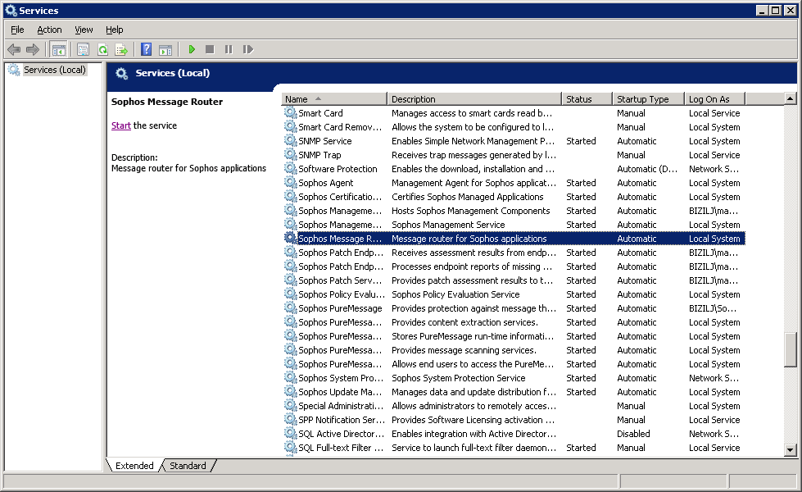802x492 pixels.
Task: Click BIZILJ\So... log on of Sophos PureMessage
Action: coord(713,308)
